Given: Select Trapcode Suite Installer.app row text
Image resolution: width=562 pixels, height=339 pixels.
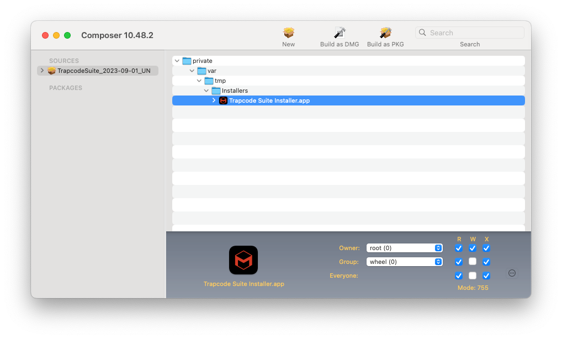Looking at the screenshot, I should click(269, 100).
